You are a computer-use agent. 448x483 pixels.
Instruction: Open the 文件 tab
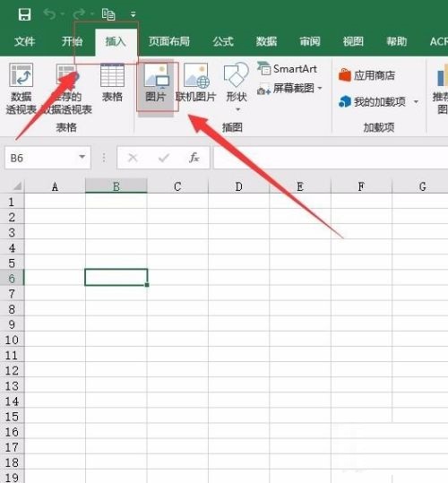24,41
